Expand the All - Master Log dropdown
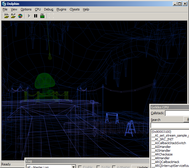189x168 pixels. point(73,167)
